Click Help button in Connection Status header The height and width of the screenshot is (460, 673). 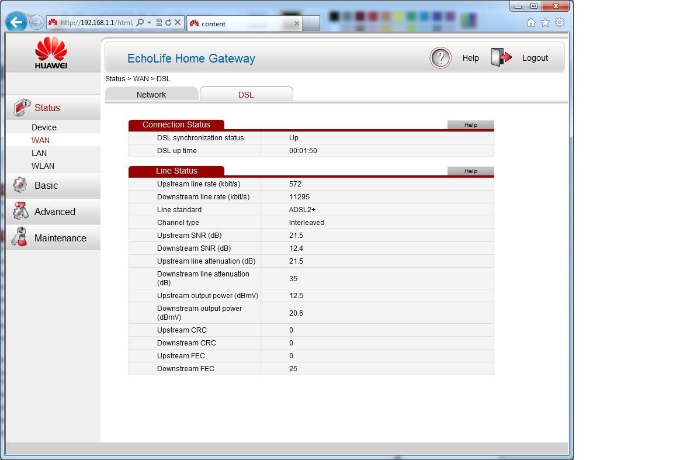pos(470,125)
